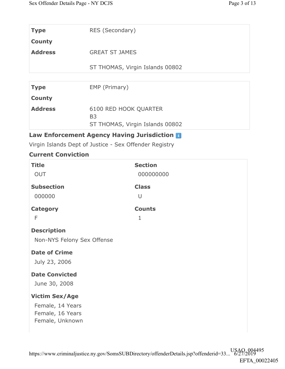Click the Section value 000000000
The image size is (285, 369).
(x=153, y=174)
